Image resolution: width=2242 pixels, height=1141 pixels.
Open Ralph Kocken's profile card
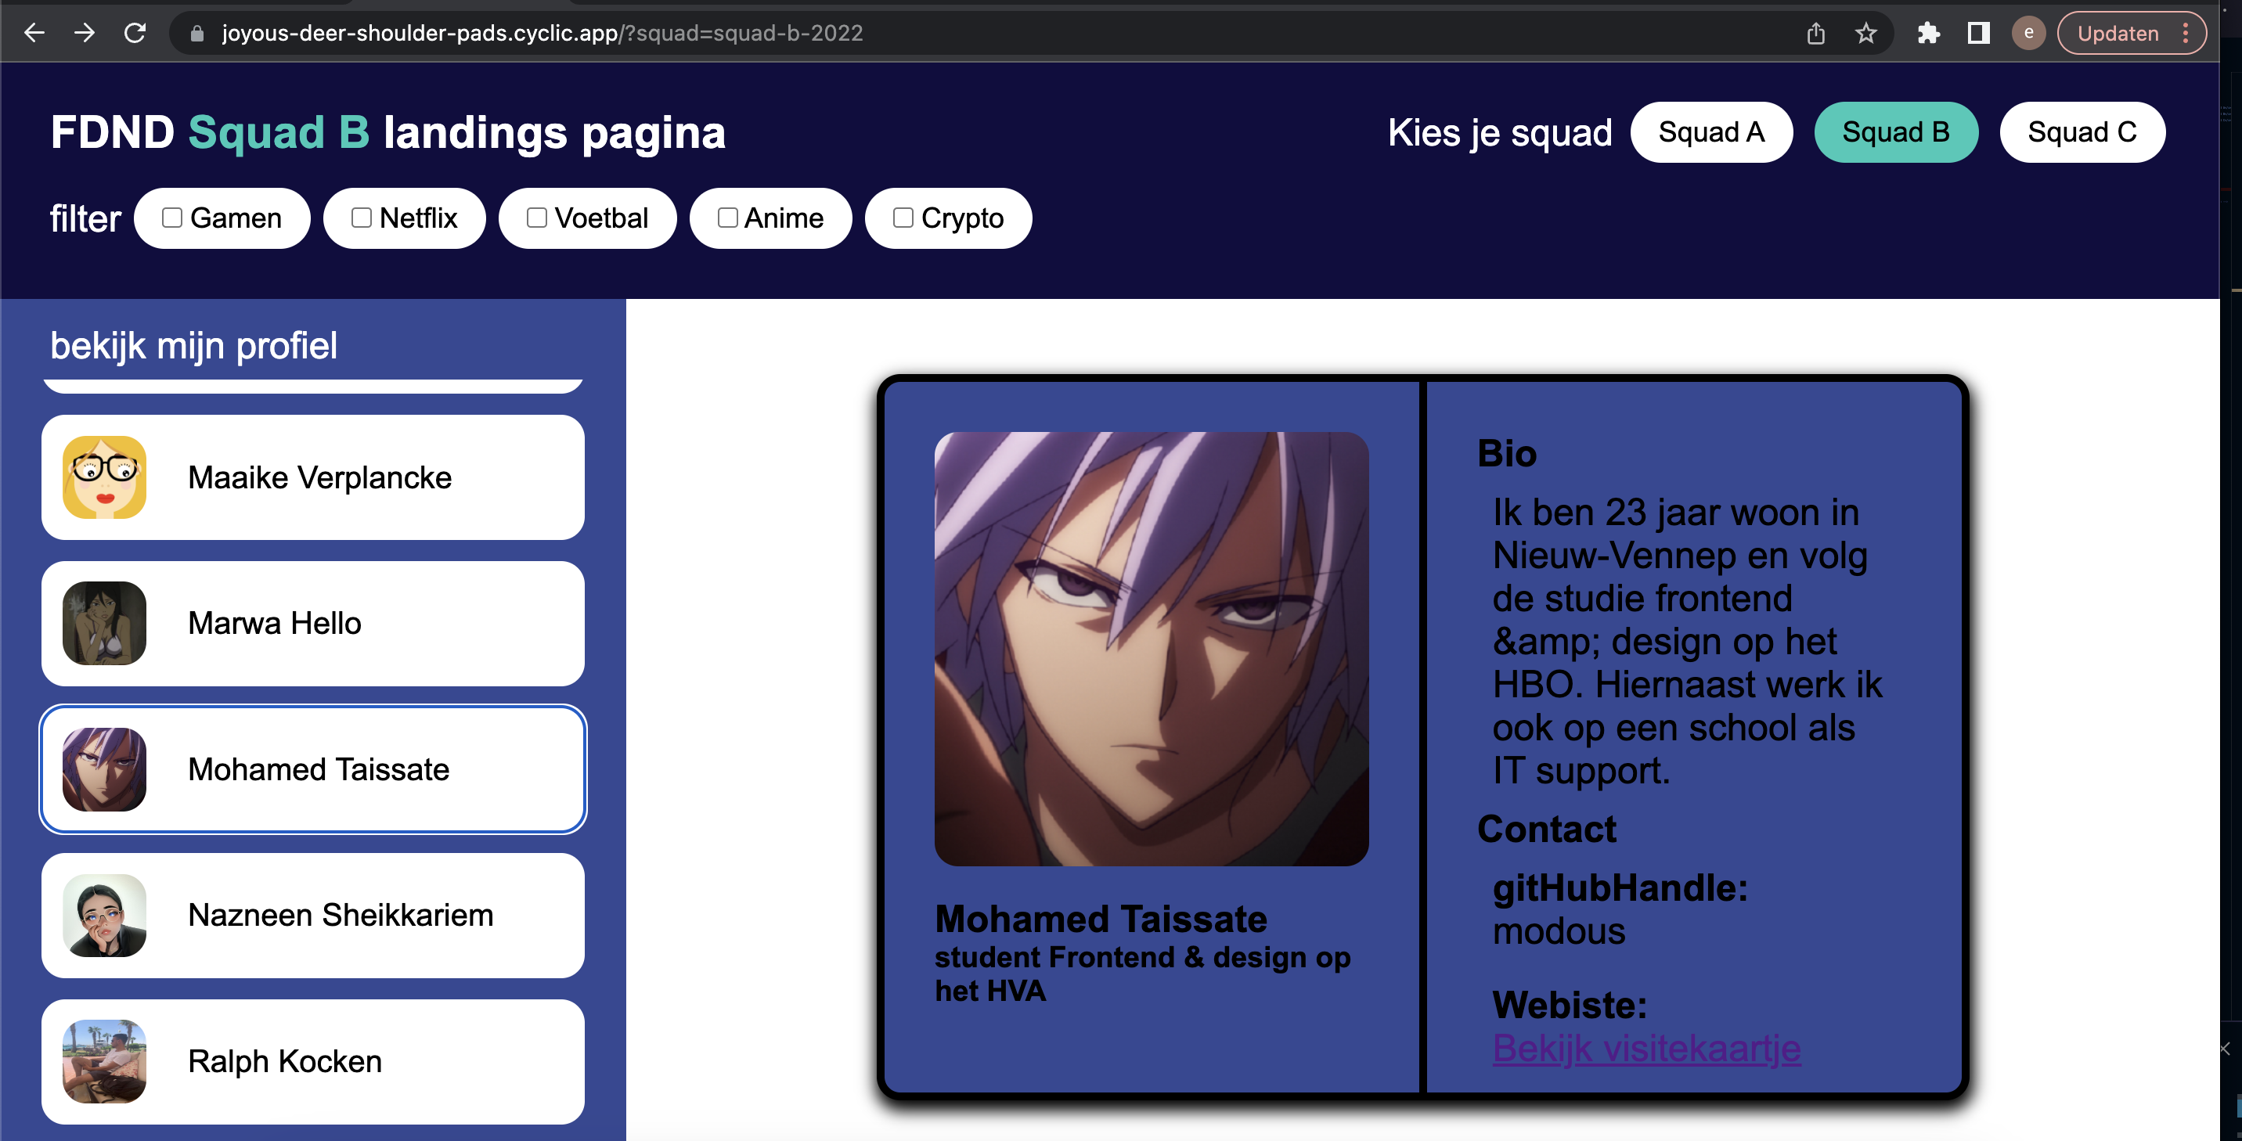313,1062
